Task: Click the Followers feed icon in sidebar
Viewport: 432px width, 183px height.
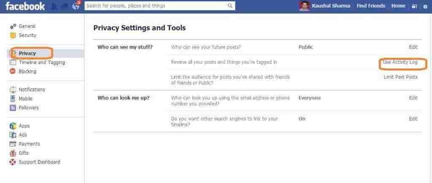Action: [13, 108]
